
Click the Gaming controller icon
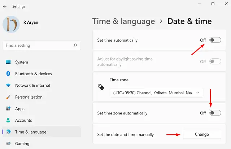coord(8,144)
